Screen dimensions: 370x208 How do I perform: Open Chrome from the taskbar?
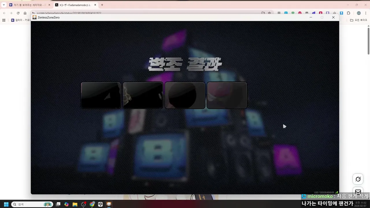point(92,204)
